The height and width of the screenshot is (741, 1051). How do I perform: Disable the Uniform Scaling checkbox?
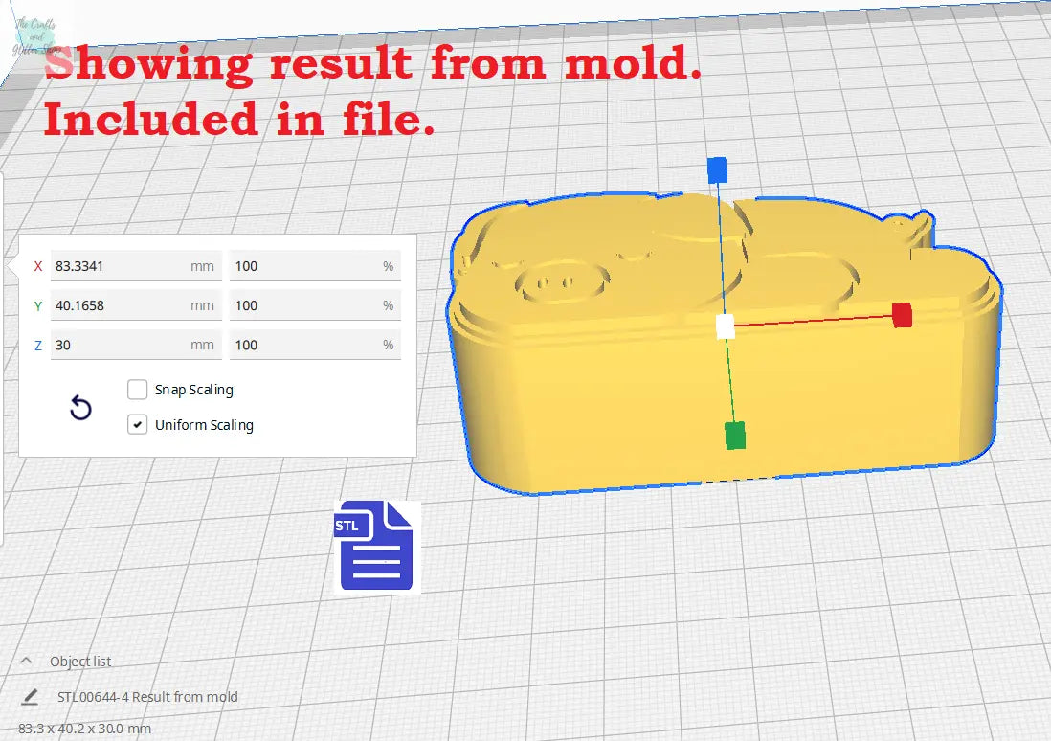point(138,425)
